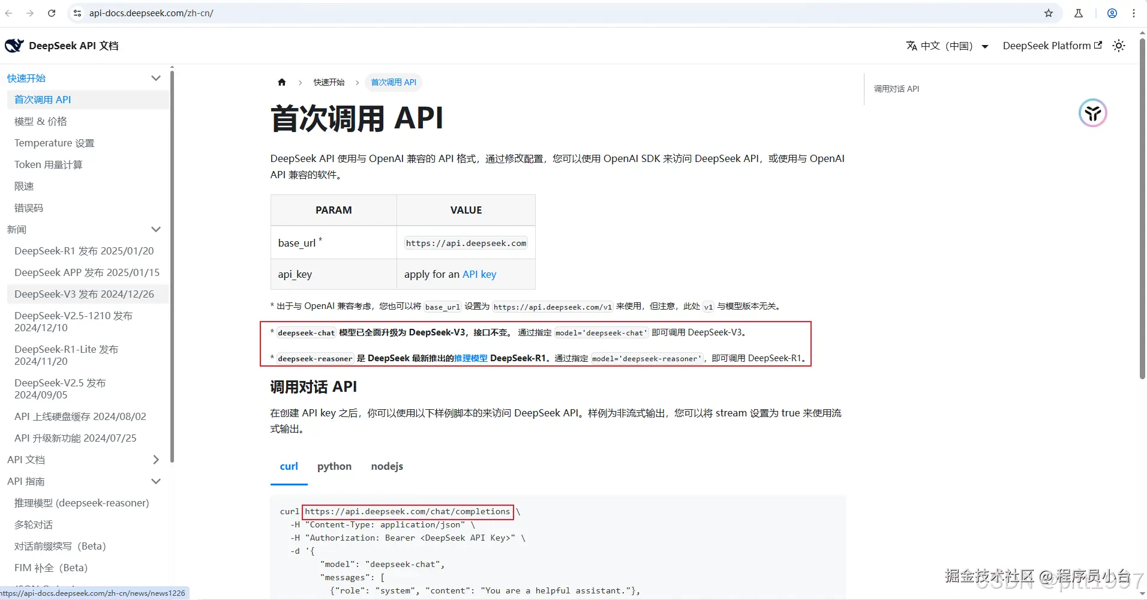Click the floating AI assistant icon

pos(1093,113)
